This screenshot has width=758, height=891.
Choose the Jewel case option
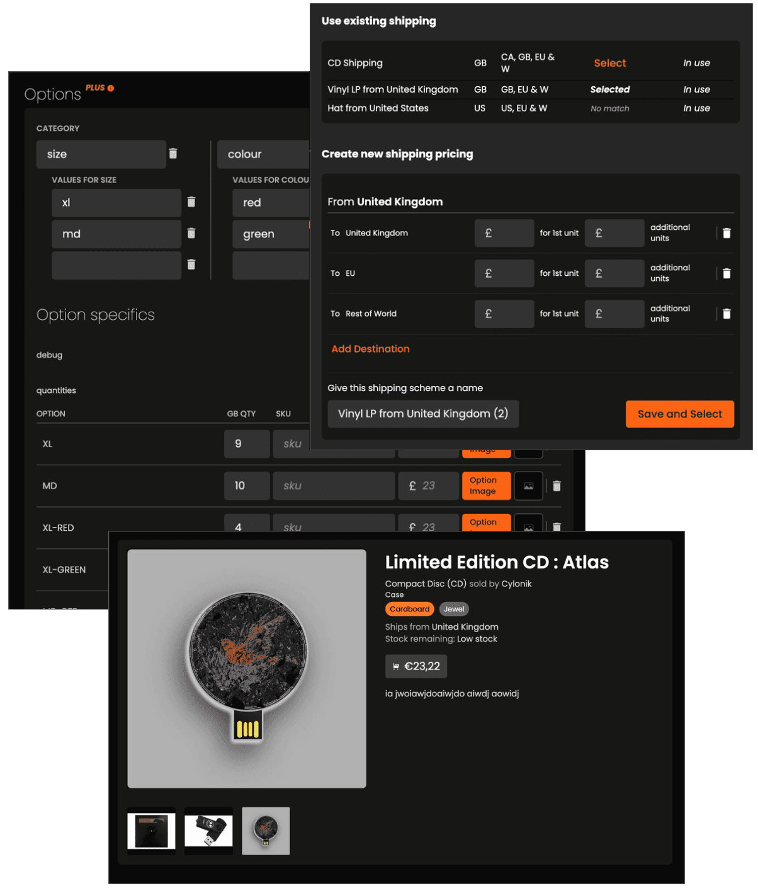pos(454,609)
